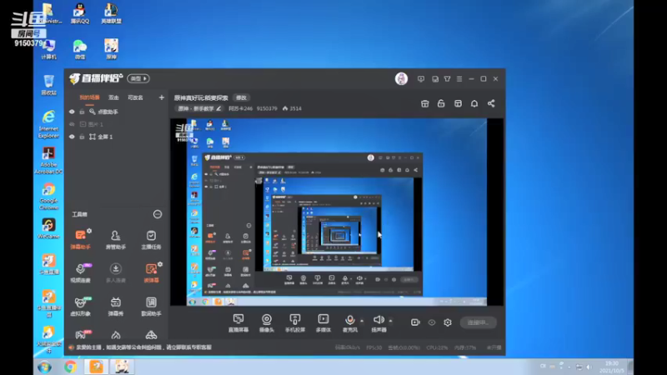Open WeGame desktop shortcut
The image size is (667, 375).
[x=48, y=228]
